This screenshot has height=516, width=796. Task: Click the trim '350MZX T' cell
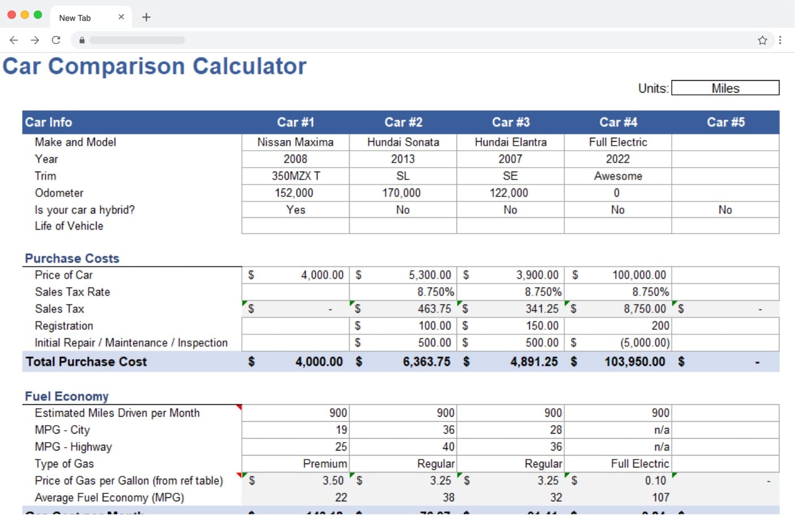(295, 176)
